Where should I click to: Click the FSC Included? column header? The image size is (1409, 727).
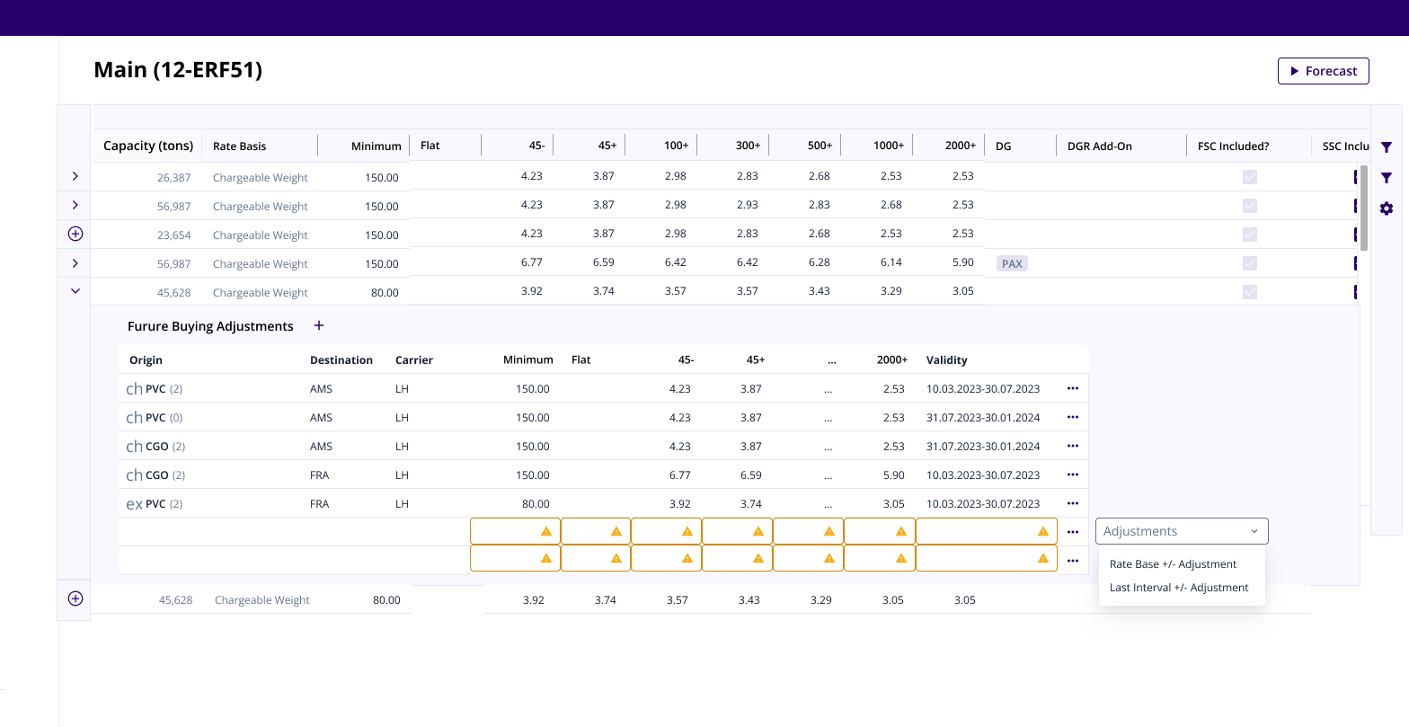pyautogui.click(x=1233, y=146)
